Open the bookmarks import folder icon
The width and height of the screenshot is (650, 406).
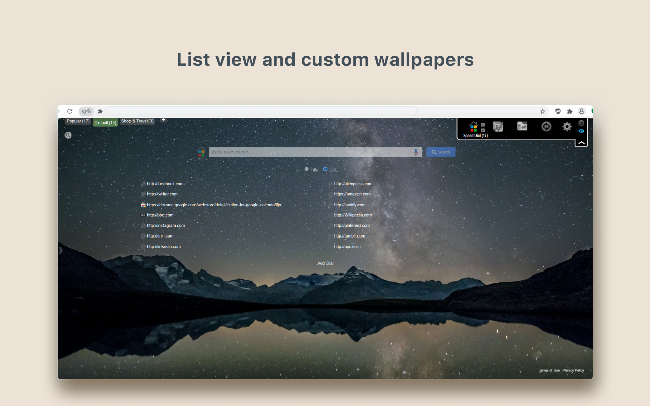click(522, 127)
